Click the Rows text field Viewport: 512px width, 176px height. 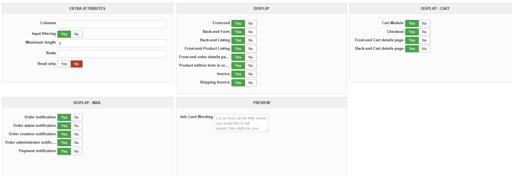[x=112, y=54]
